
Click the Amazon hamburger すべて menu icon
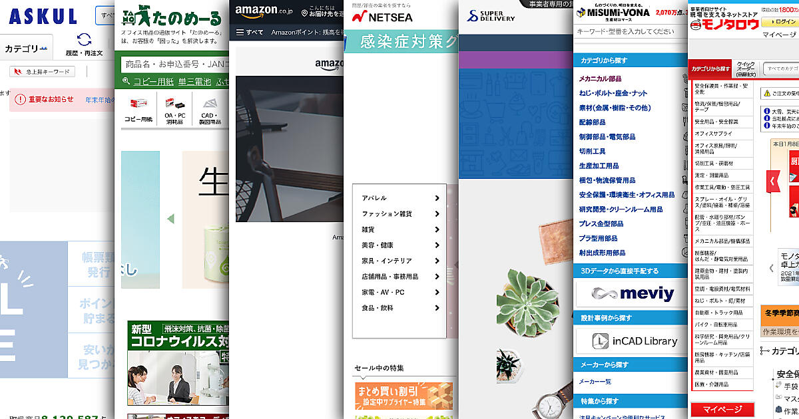(240, 32)
